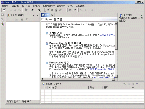The height and width of the screenshot is (109, 145).
Task: Open the 프로젝트(P) menu
Action: click(49, 6)
